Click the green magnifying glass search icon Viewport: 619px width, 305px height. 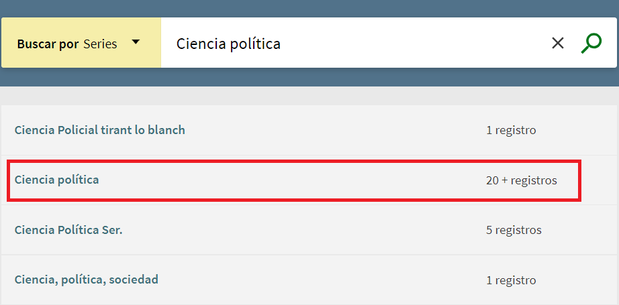[x=591, y=44]
